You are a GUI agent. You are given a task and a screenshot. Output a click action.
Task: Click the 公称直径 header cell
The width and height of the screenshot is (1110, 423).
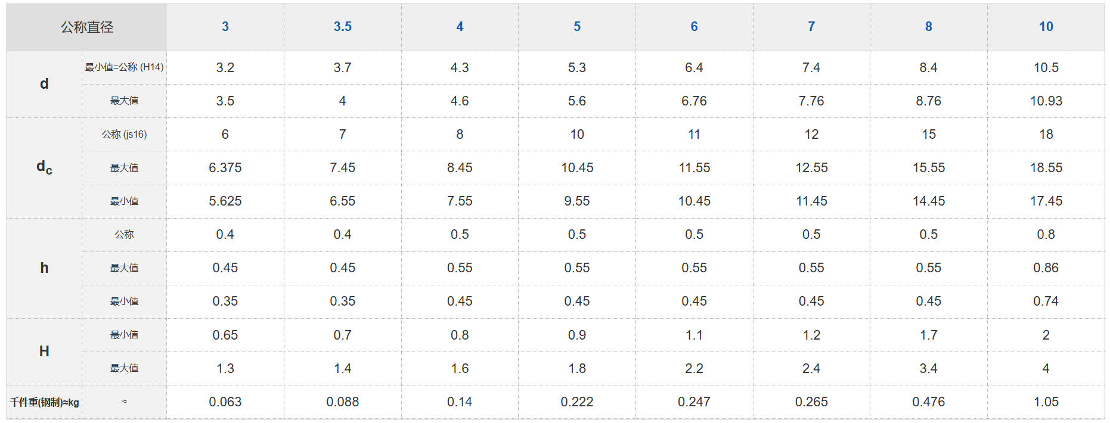pos(87,27)
